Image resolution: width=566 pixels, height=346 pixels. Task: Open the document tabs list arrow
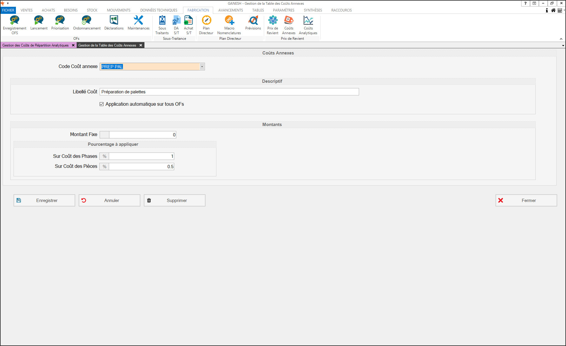[563, 46]
